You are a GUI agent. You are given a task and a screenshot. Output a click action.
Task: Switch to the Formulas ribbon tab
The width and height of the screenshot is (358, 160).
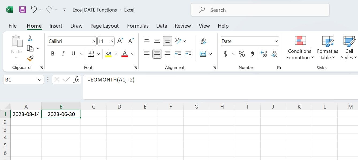[138, 26]
